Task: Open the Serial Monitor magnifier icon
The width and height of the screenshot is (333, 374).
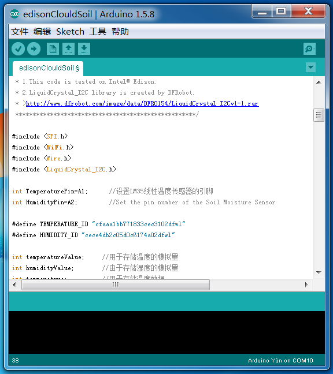Action: (310, 49)
